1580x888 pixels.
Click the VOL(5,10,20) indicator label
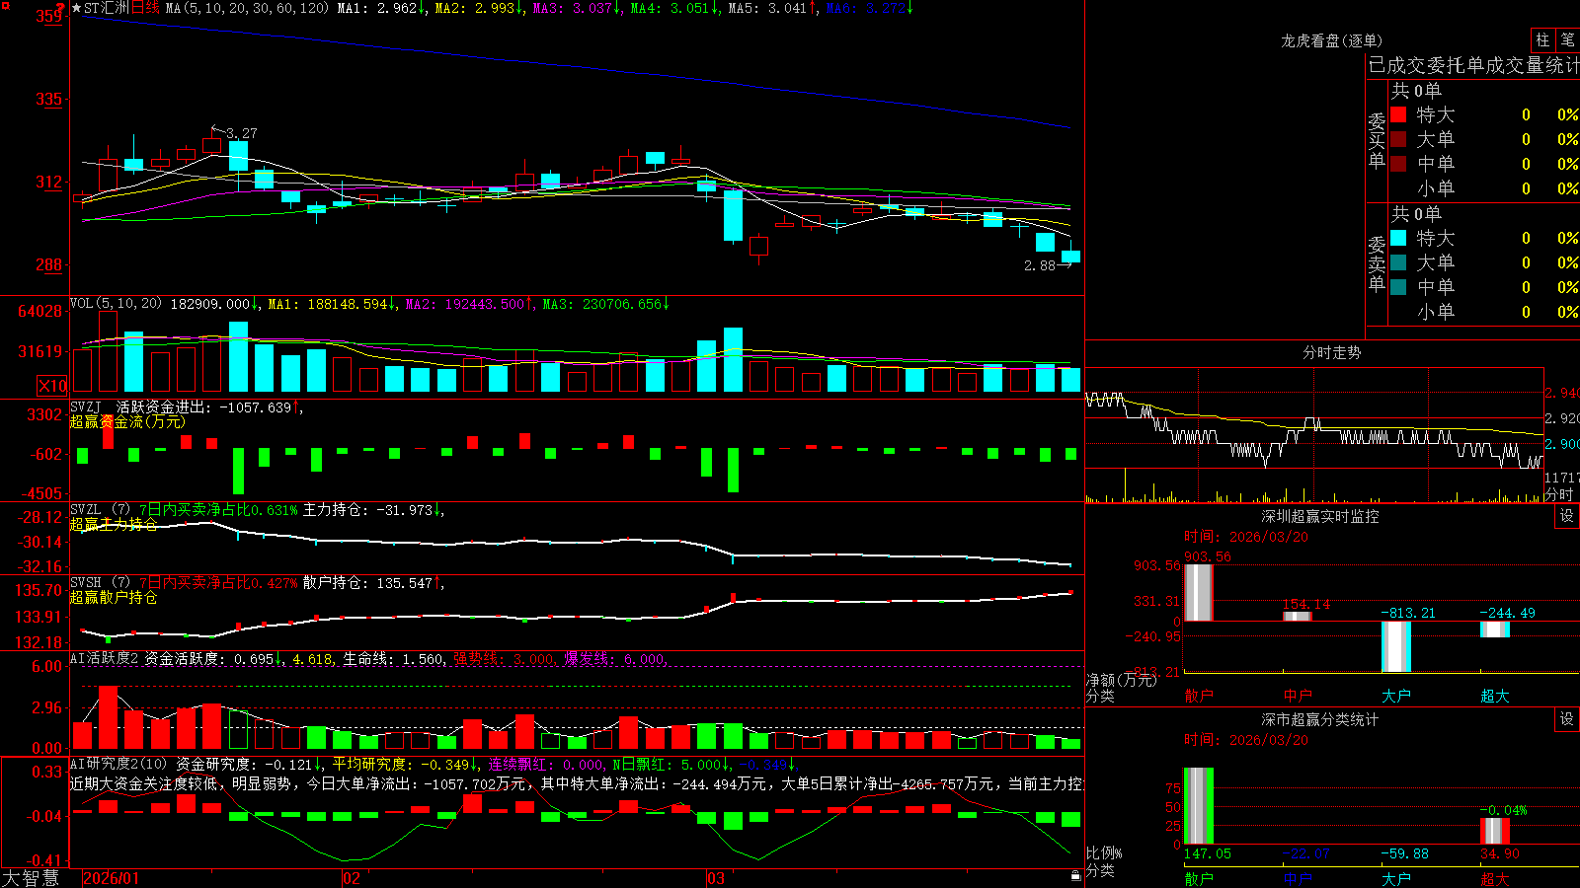click(x=117, y=304)
